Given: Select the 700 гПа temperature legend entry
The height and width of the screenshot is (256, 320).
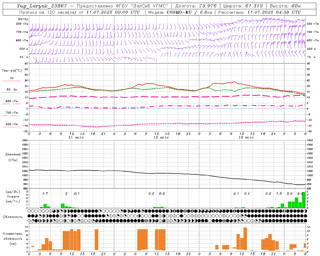Looking at the screenshot, I should pos(12,113).
